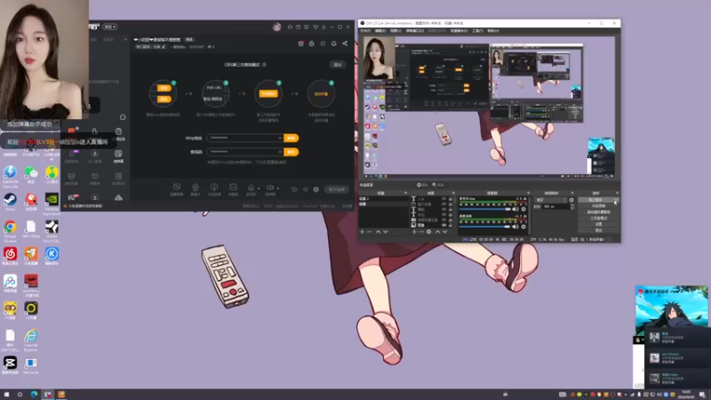The height and width of the screenshot is (400, 711).
Task: Click the Studio Mode button in OBS Controls
Action: pyautogui.click(x=598, y=218)
